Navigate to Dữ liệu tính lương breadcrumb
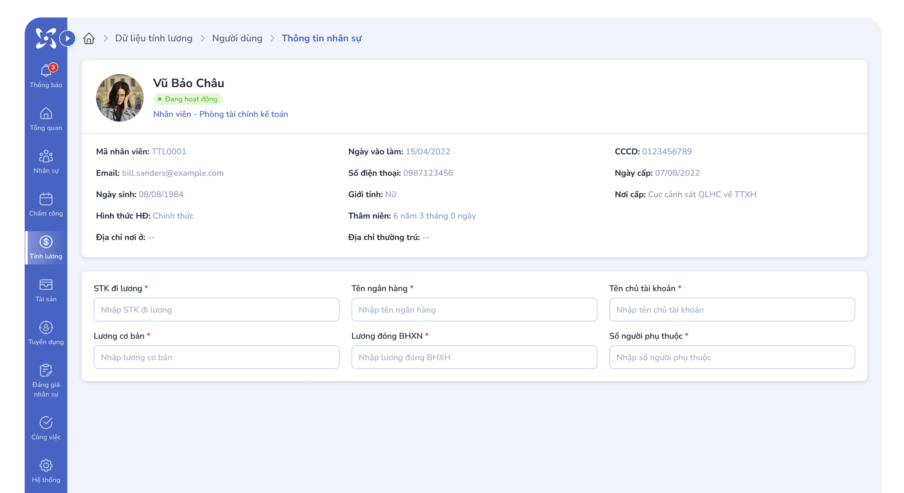Screen dimensions: 904x493 tap(154, 38)
